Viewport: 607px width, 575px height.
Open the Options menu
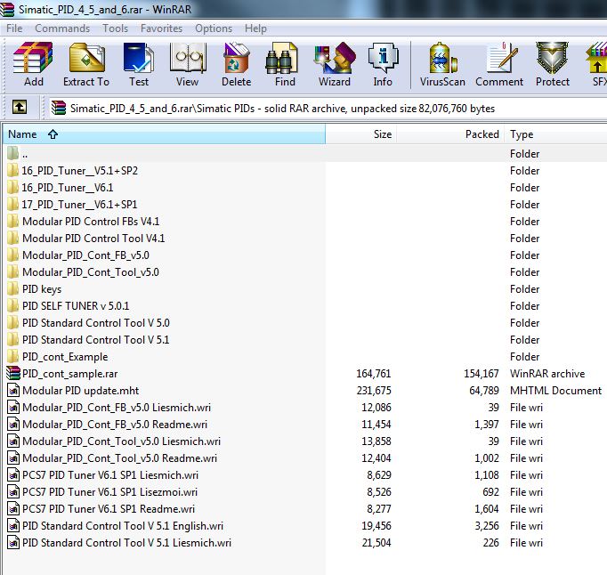(x=214, y=28)
